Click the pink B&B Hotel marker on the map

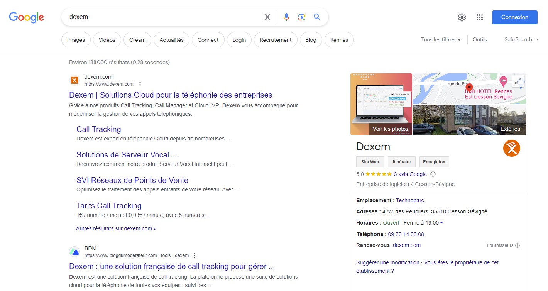(x=503, y=81)
